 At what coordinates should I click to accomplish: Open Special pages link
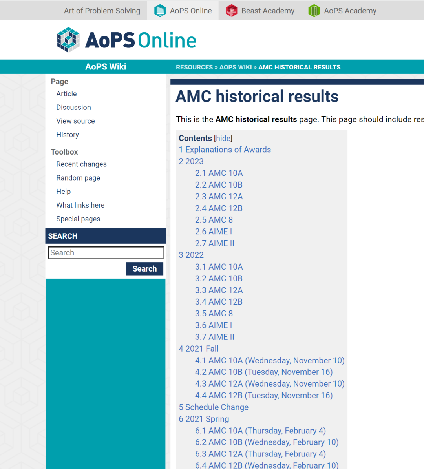coord(78,219)
